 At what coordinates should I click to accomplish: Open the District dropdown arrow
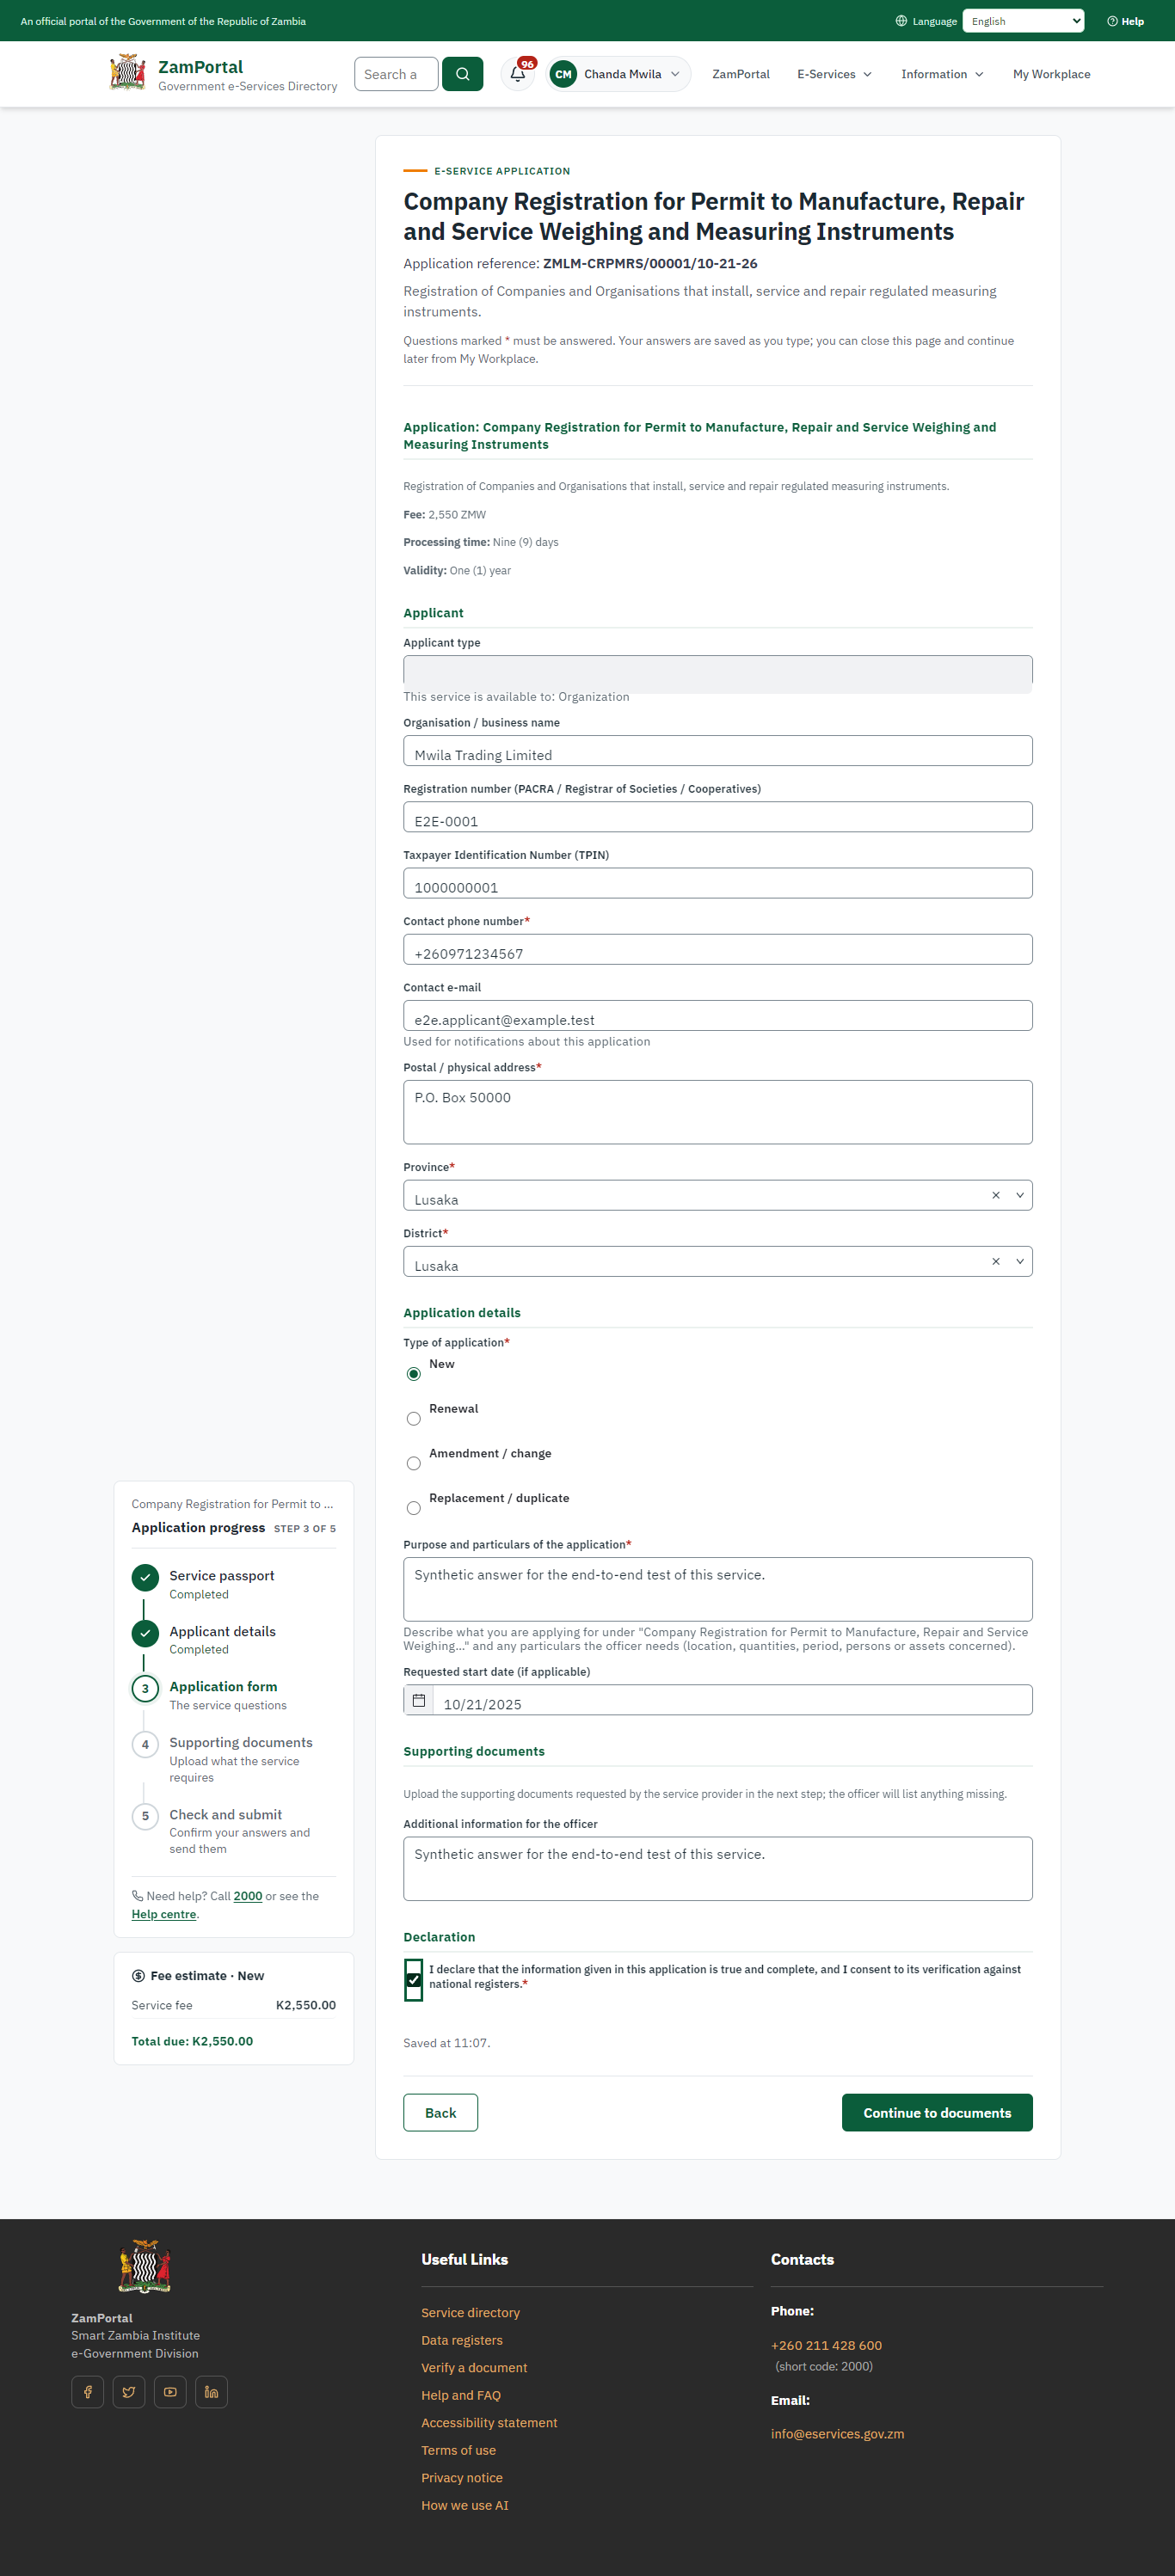point(1020,1261)
